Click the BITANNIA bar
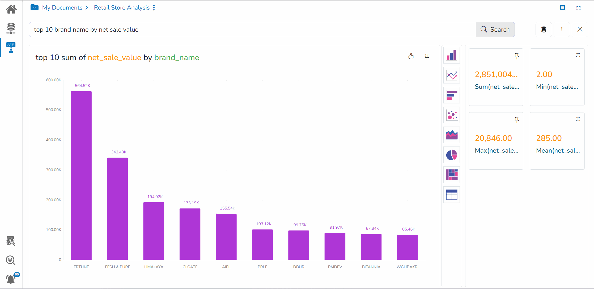This screenshot has width=594, height=289. click(x=371, y=247)
